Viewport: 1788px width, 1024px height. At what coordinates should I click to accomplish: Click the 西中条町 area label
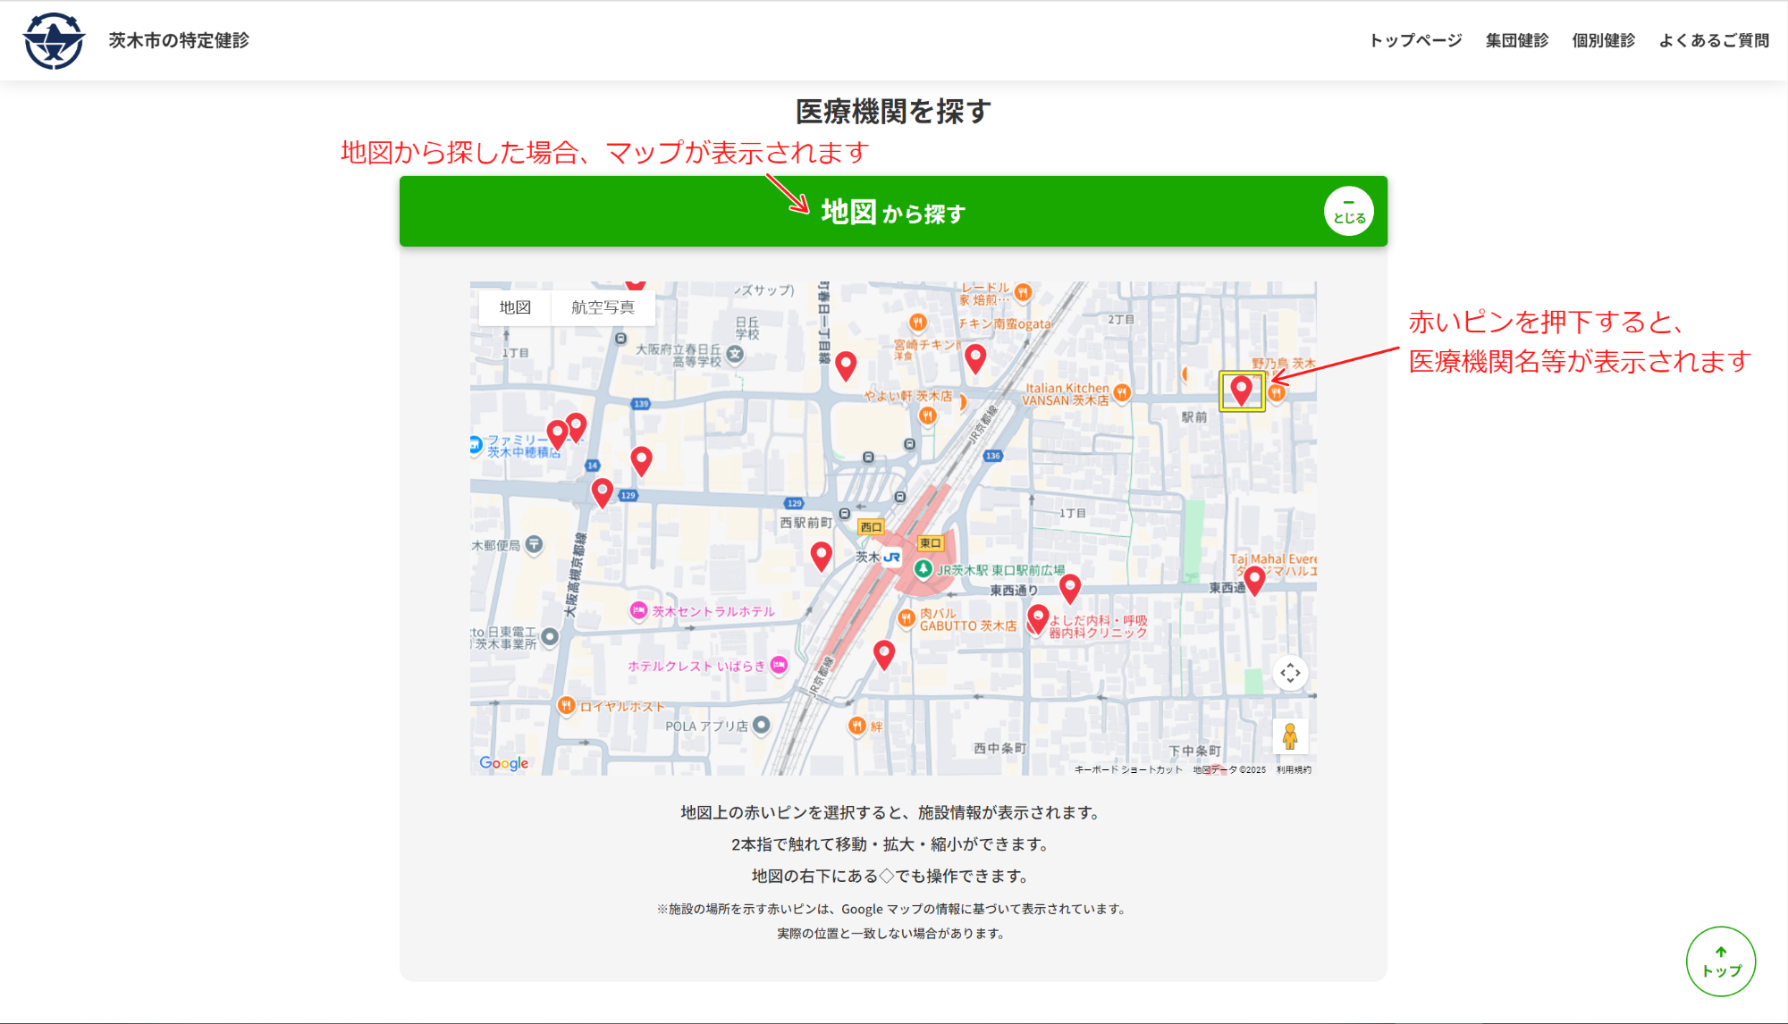pyautogui.click(x=999, y=748)
